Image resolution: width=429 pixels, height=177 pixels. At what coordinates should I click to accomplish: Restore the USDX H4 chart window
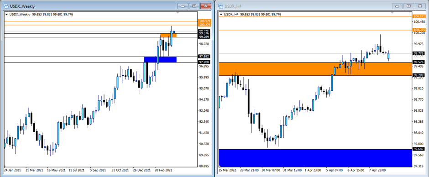point(409,6)
